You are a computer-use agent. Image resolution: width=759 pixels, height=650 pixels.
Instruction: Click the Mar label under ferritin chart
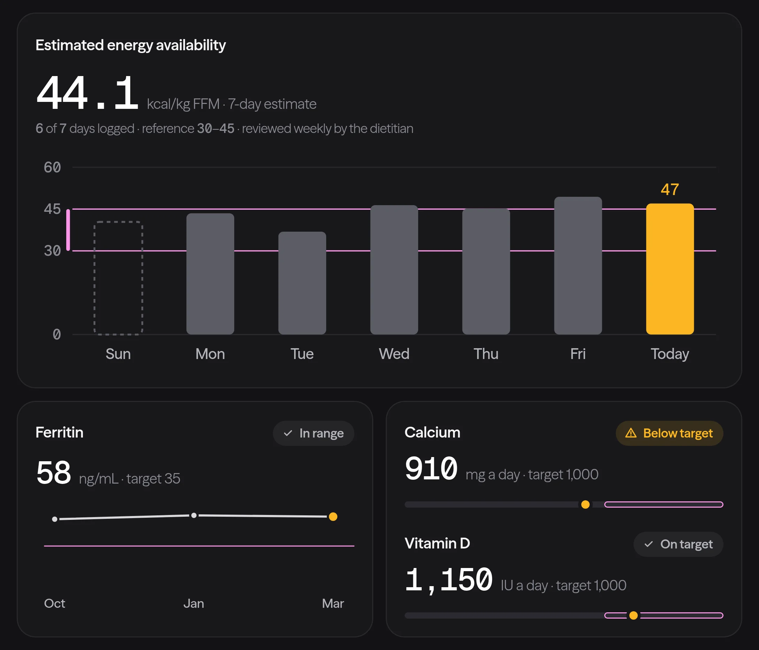click(333, 603)
